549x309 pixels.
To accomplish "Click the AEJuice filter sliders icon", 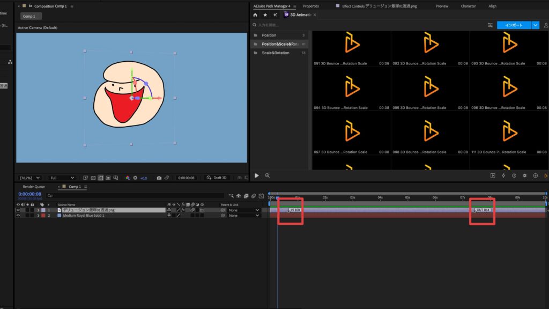I will tap(490, 25).
